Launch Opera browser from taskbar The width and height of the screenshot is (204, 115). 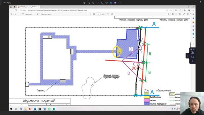(30, 109)
